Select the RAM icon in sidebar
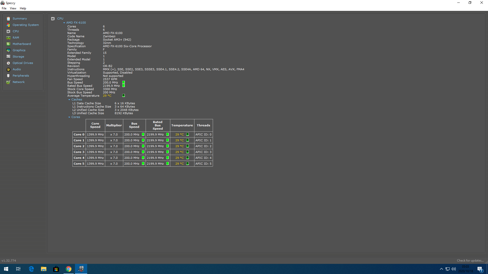488x274 pixels. 8,38
